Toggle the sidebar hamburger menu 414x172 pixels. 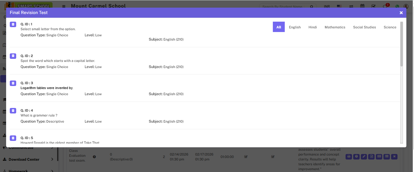click(x=64, y=6)
